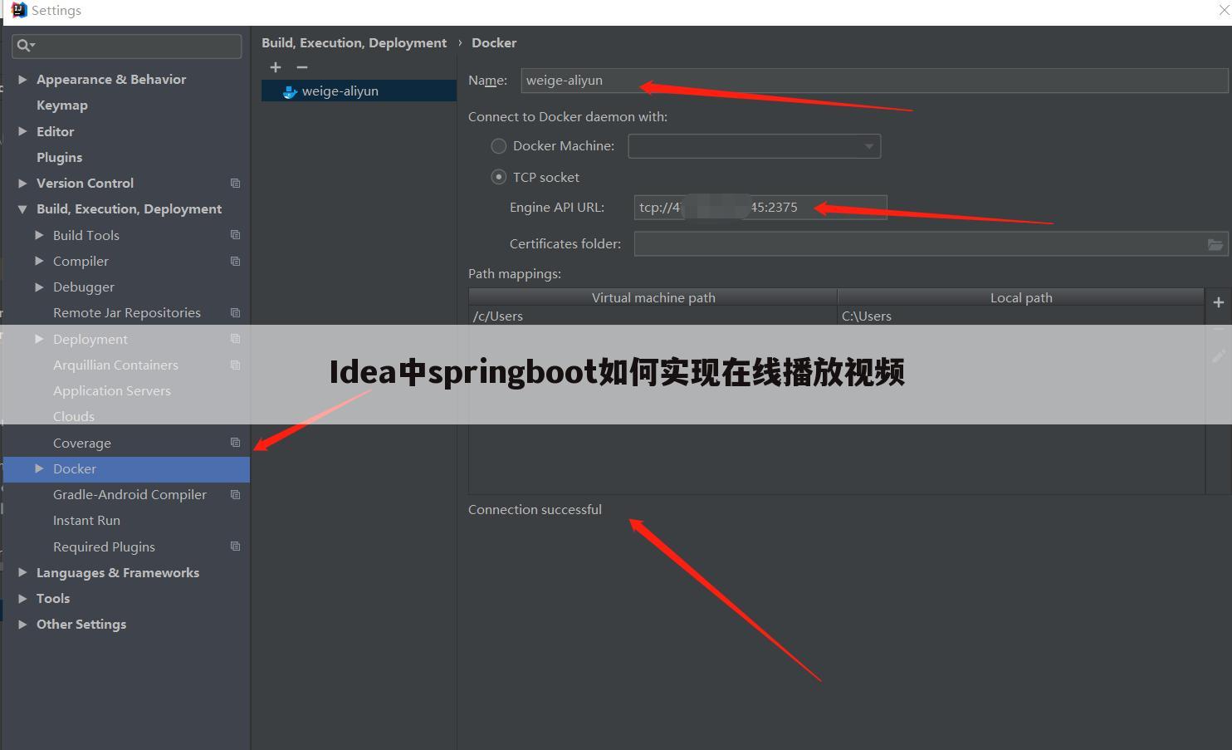Screen dimensions: 1232x750
Task: Select the /c/Users virtual path cell
Action: (653, 316)
